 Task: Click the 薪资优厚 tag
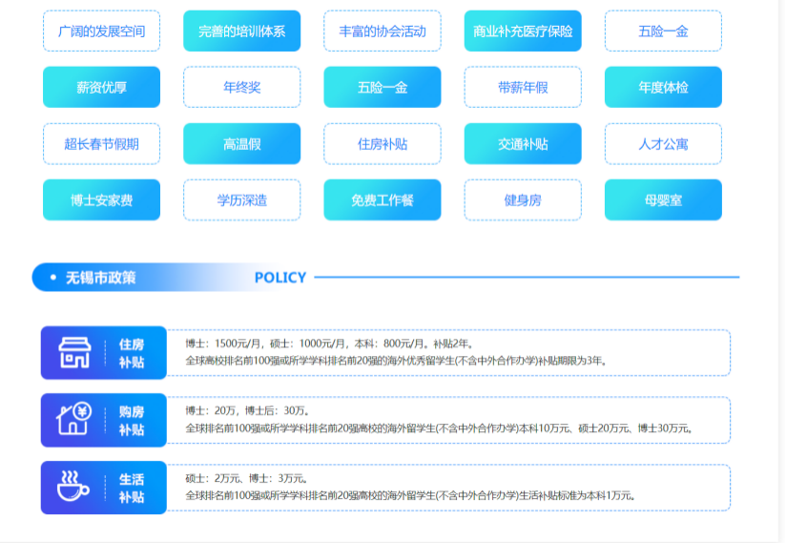pos(101,87)
